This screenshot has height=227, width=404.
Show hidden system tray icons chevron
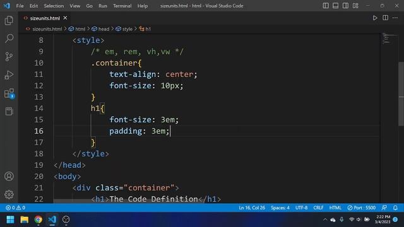(x=325, y=219)
